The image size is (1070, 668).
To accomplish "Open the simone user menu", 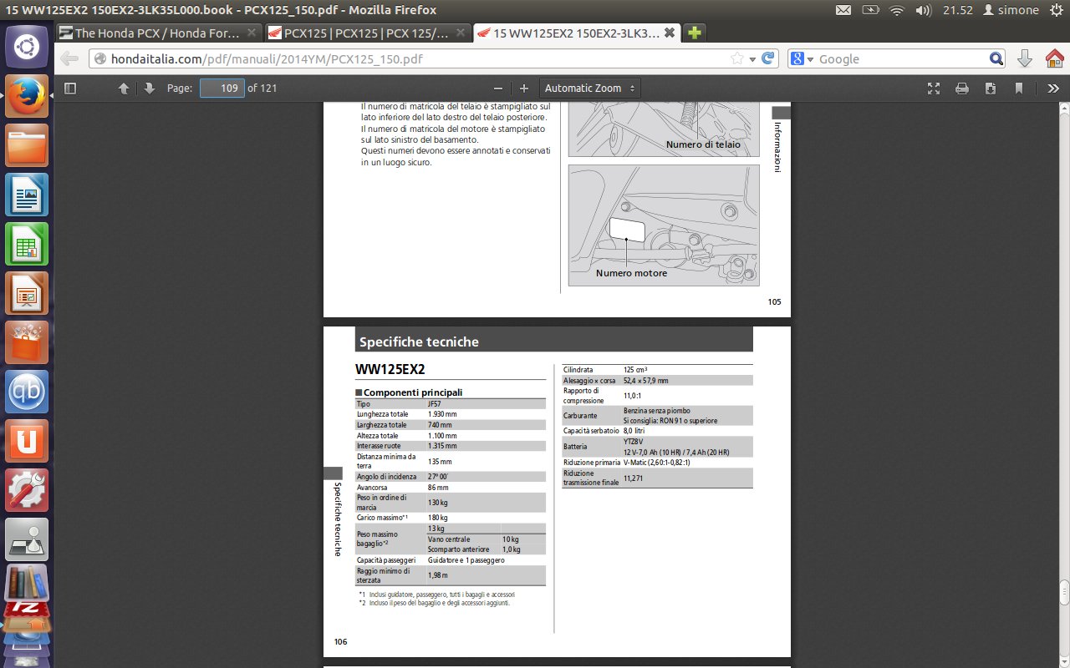I will [x=1011, y=10].
